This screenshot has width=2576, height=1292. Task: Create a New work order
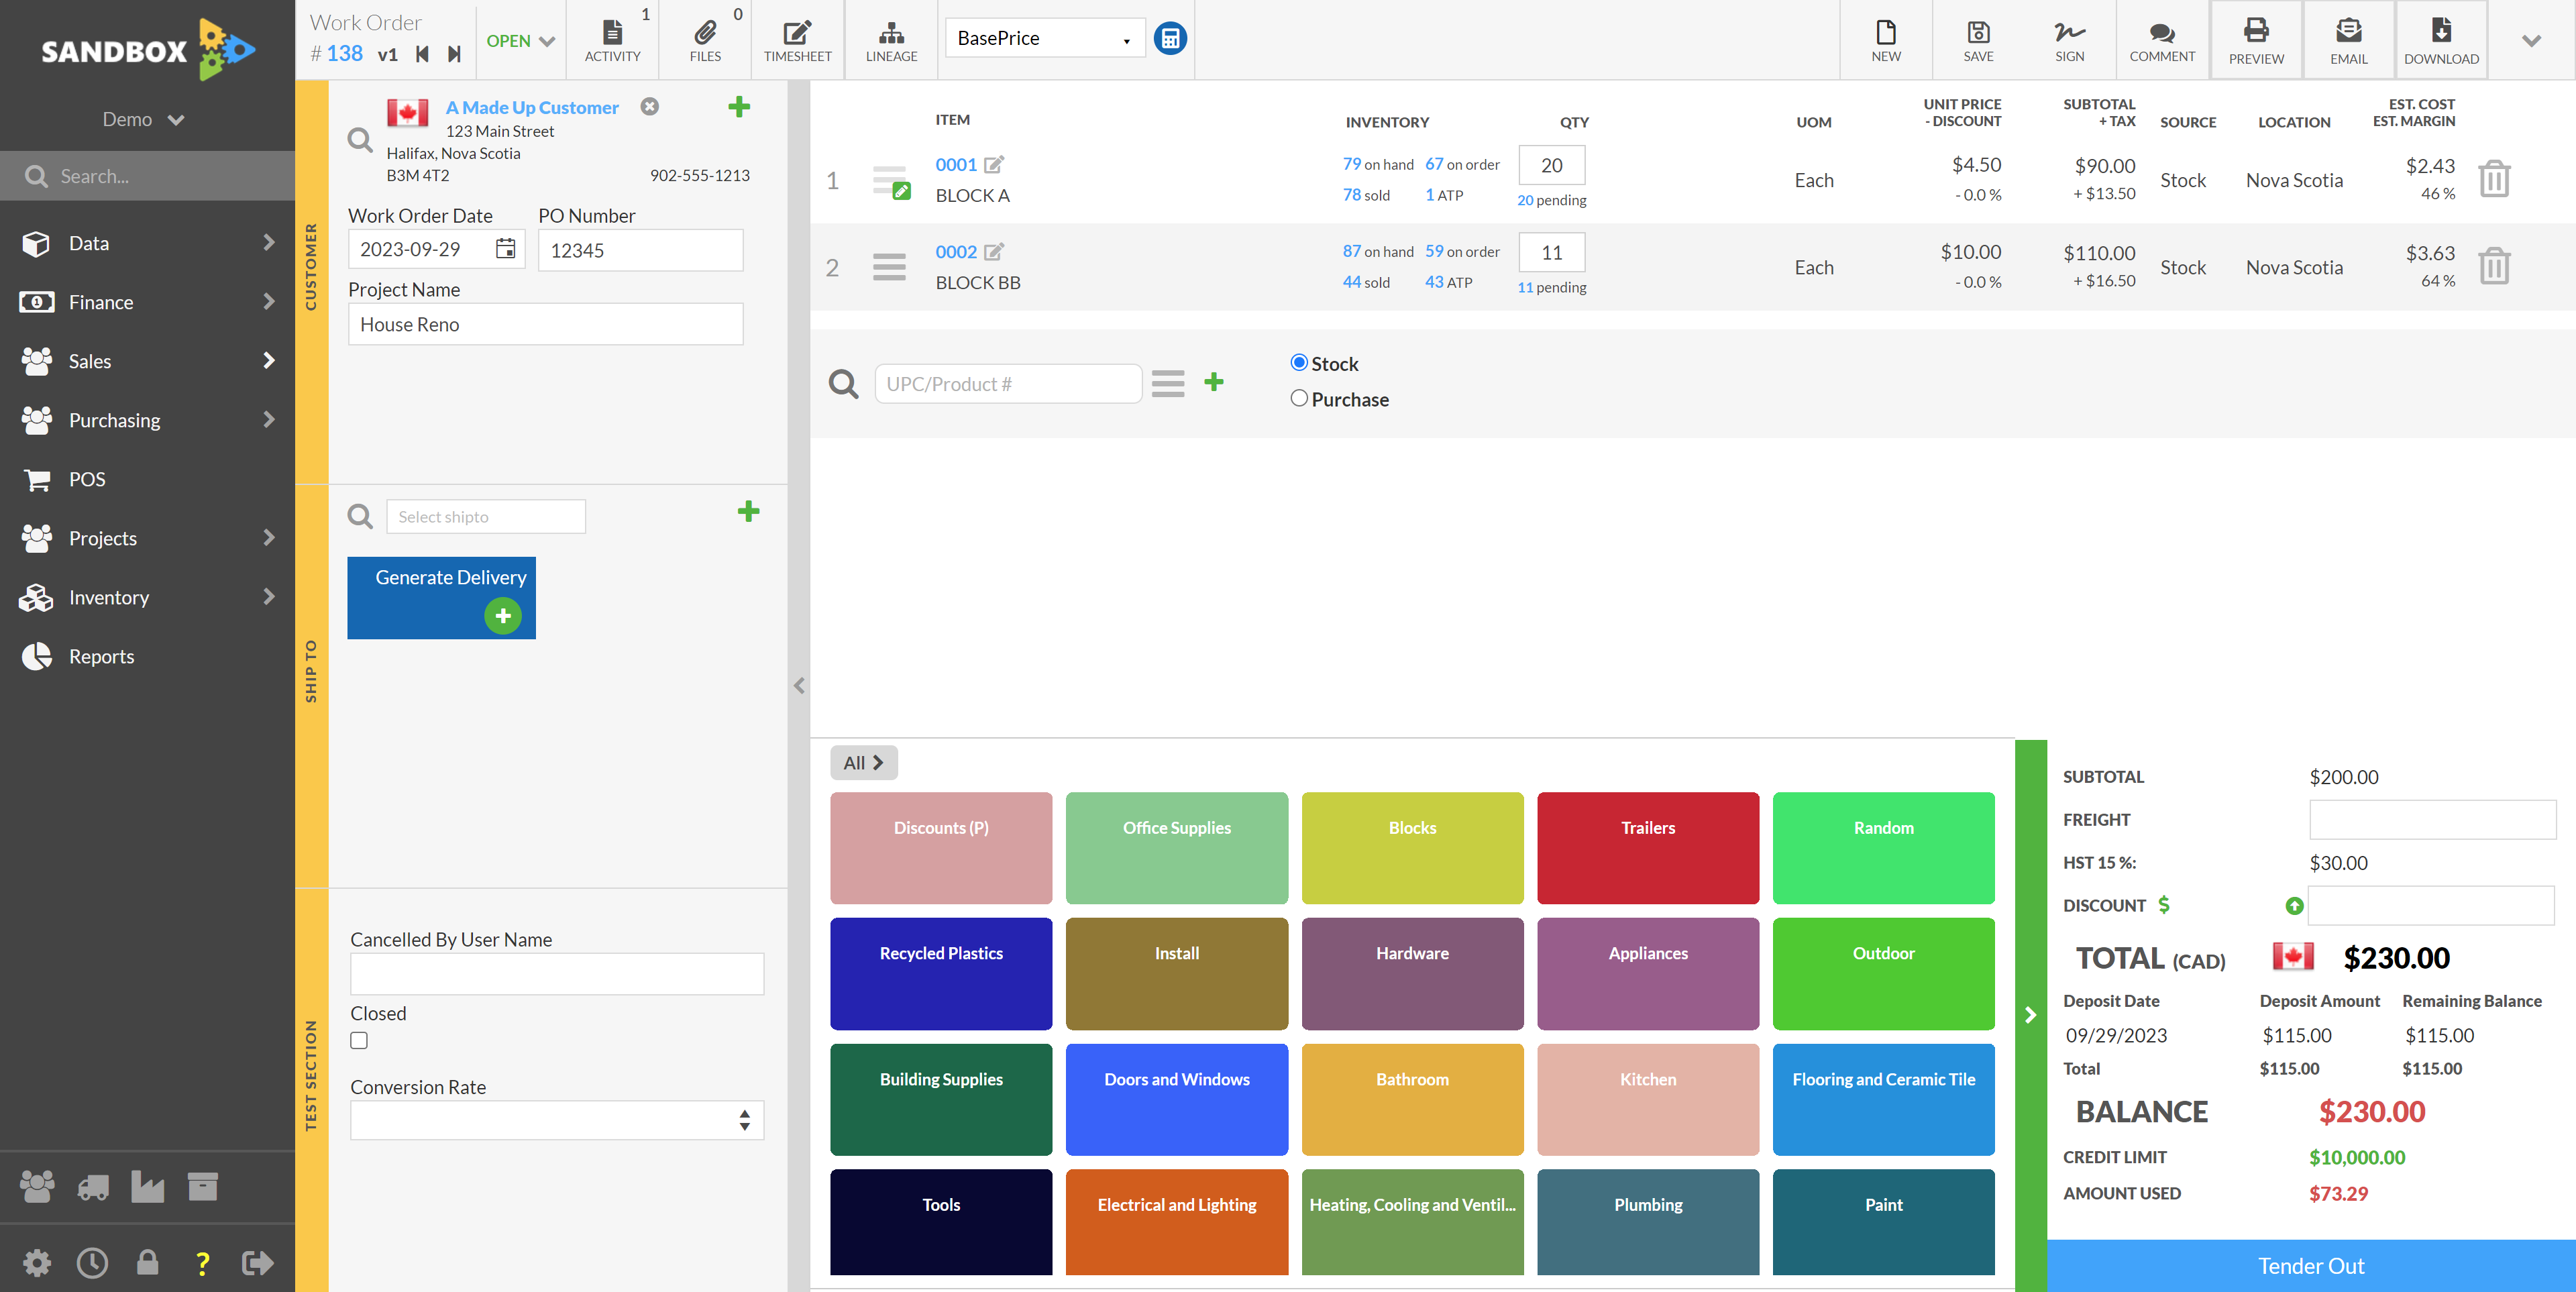coord(1886,40)
